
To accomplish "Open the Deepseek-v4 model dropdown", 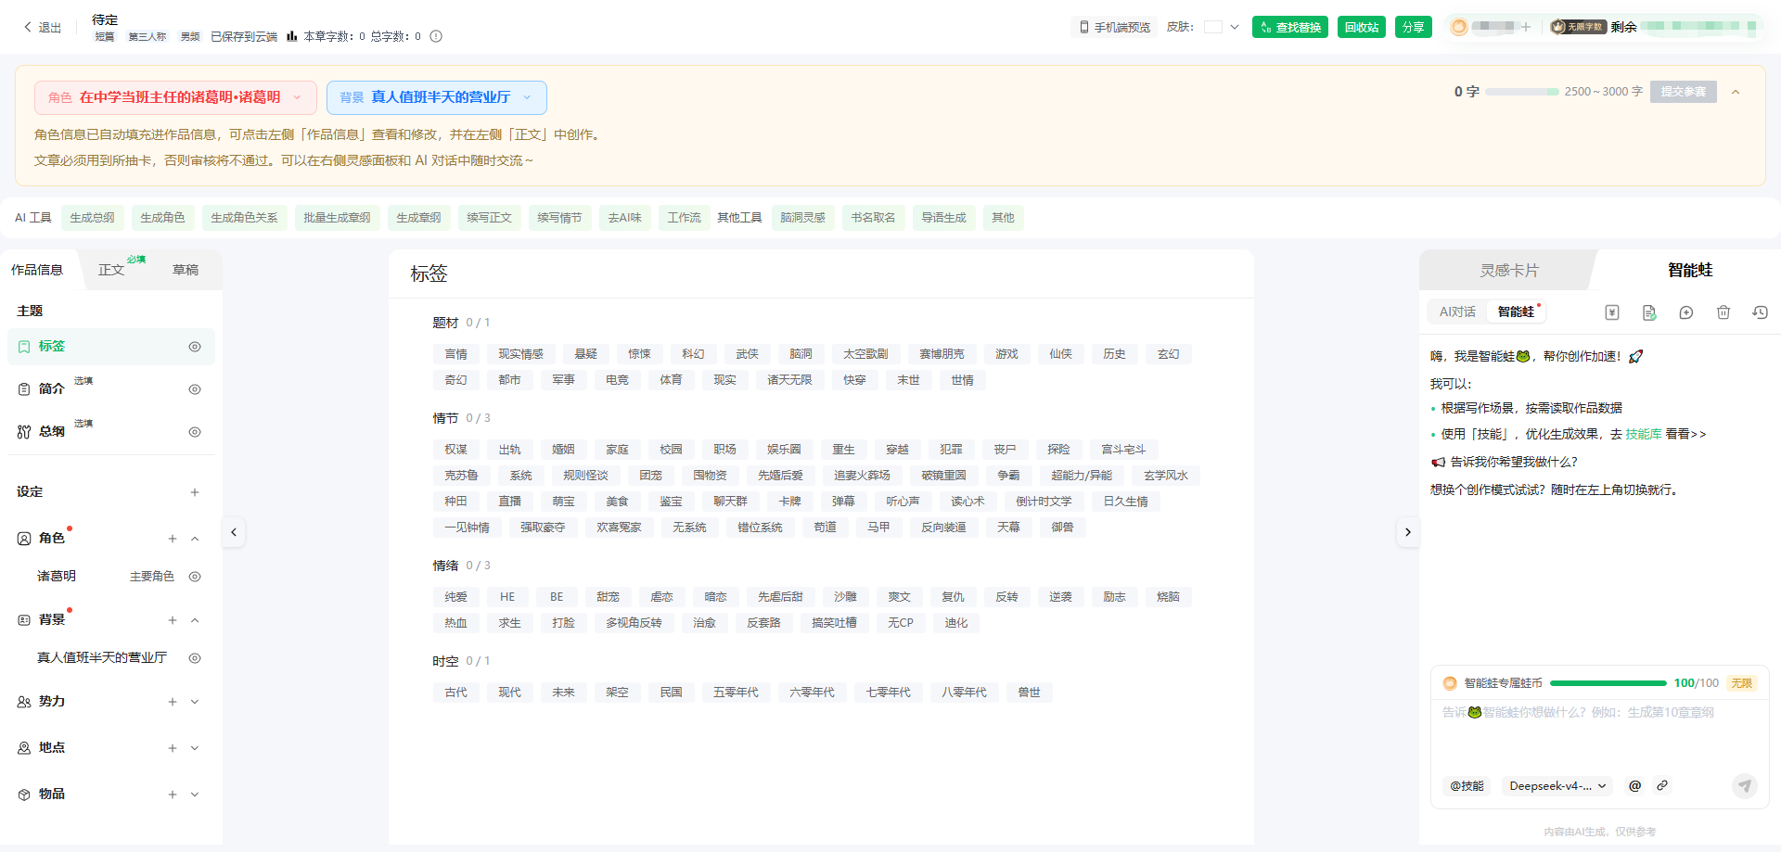I will (x=1557, y=786).
